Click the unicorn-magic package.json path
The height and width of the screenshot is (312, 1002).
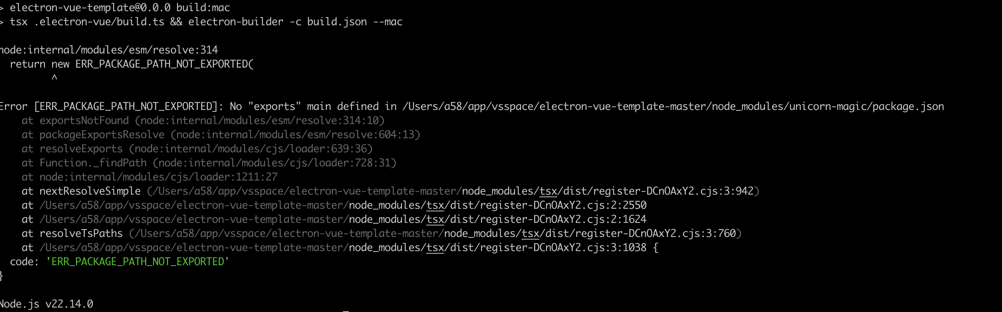pyautogui.click(x=673, y=107)
